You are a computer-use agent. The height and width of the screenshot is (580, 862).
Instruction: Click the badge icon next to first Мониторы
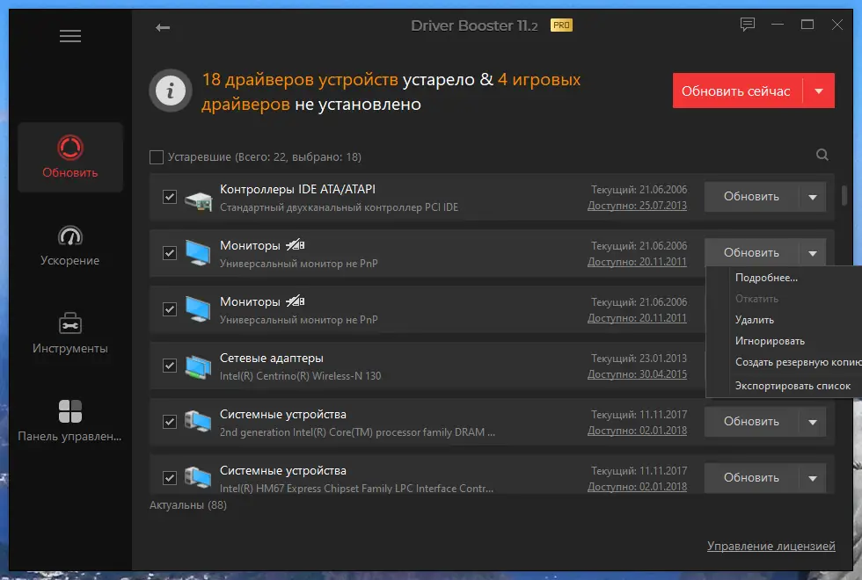click(x=296, y=244)
